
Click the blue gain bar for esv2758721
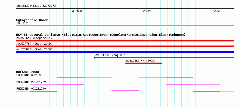pyautogui.click(x=125, y=52)
